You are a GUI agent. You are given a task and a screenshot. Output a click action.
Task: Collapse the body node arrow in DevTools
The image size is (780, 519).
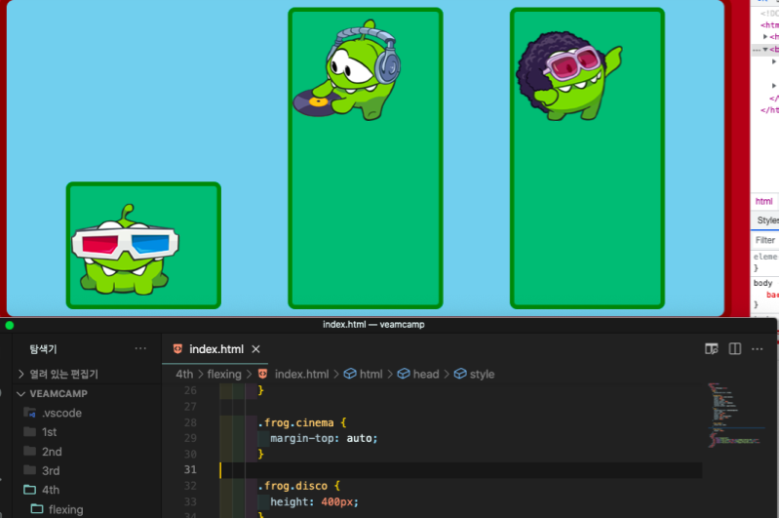point(765,49)
